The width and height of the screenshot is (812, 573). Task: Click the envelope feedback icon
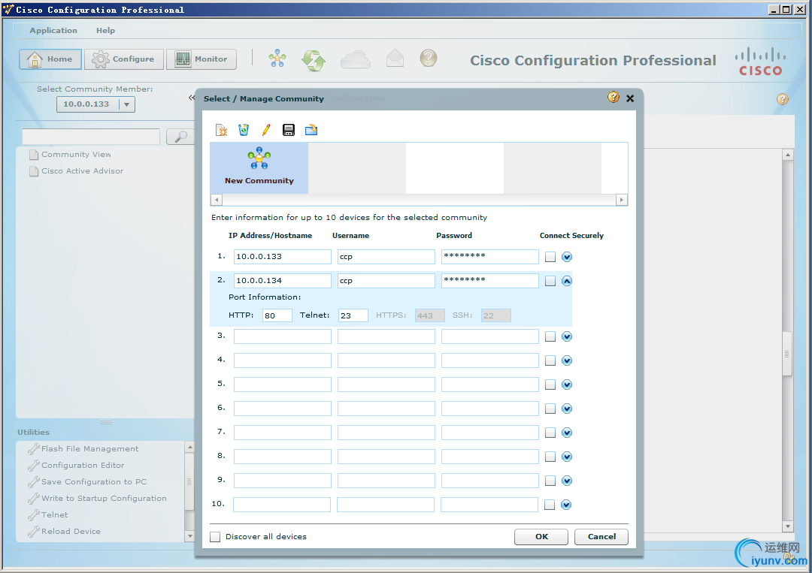click(395, 59)
